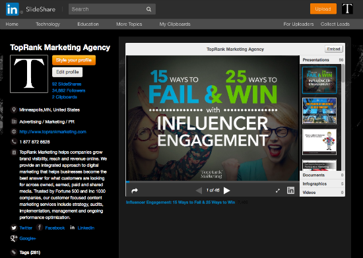The image size is (363, 258).
Task: Open the Home nav item
Action: click(12, 24)
